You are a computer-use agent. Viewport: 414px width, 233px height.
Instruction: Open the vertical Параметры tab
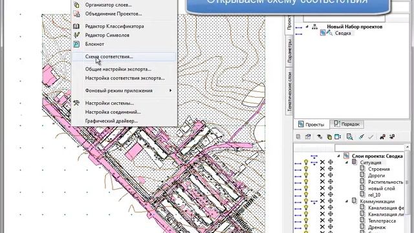289,51
